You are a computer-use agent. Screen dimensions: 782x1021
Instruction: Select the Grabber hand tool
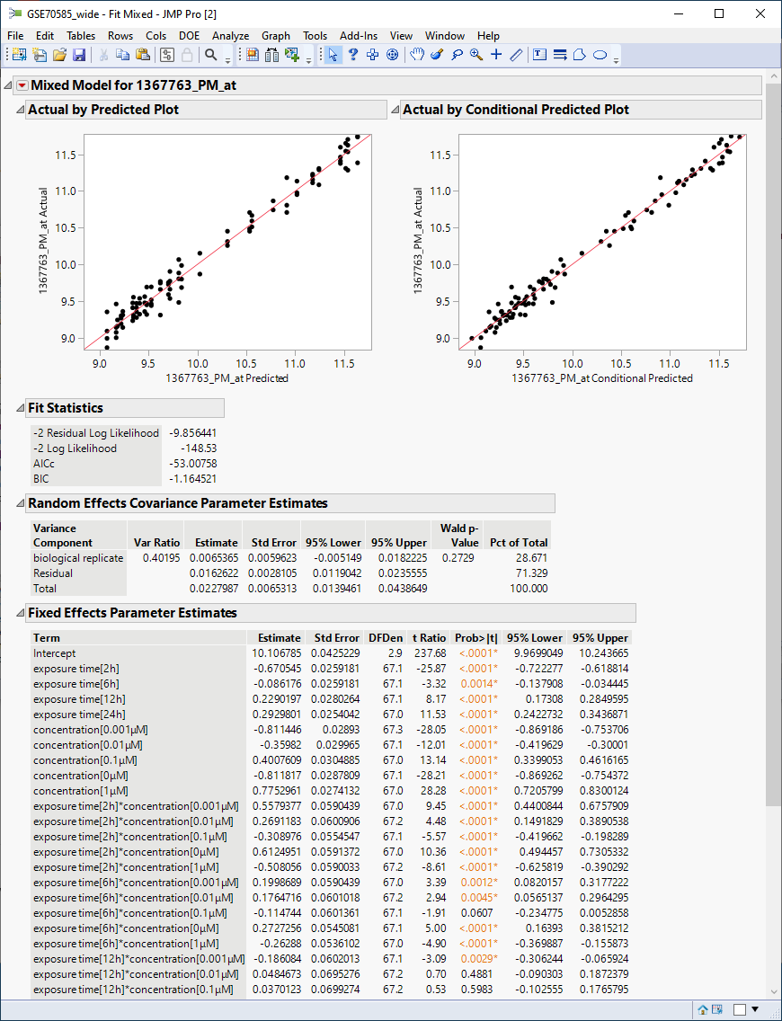(417, 55)
